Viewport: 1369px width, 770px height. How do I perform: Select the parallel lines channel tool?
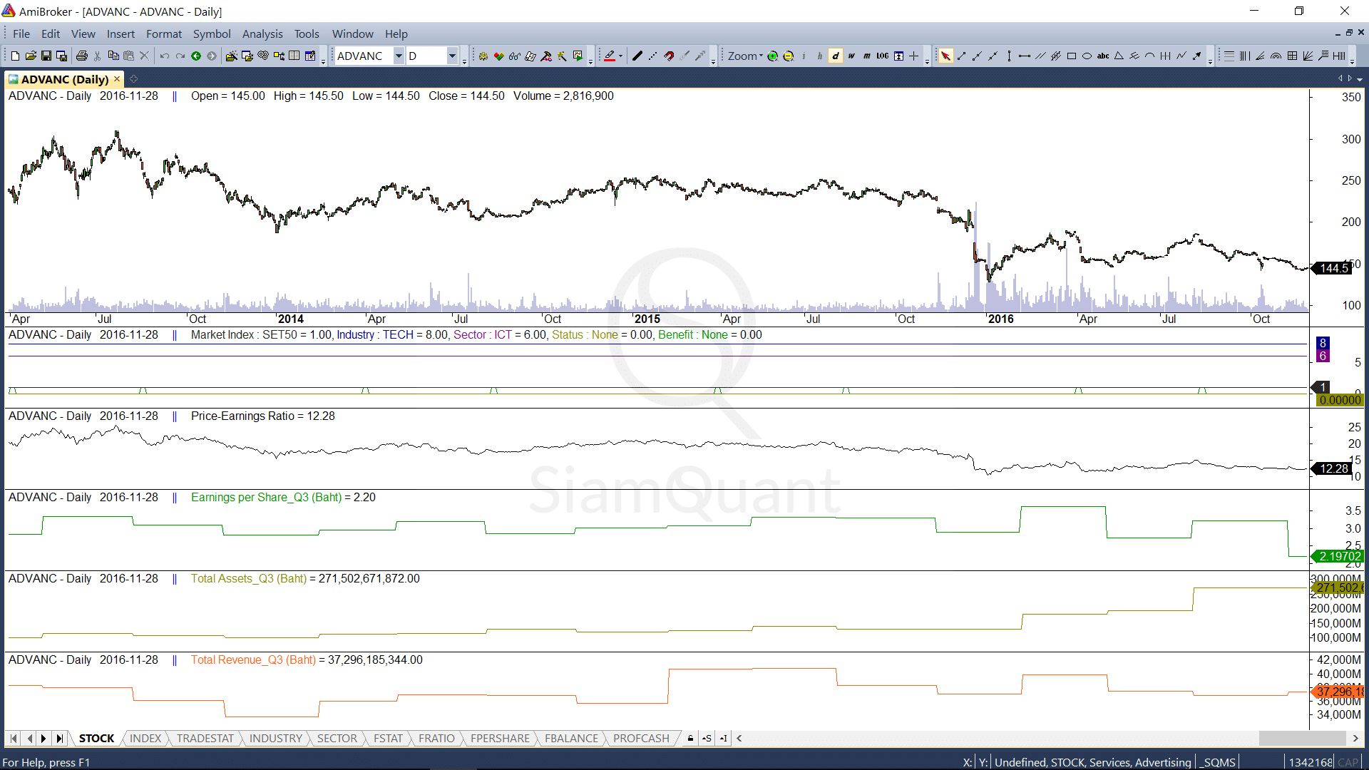[x=1040, y=56]
